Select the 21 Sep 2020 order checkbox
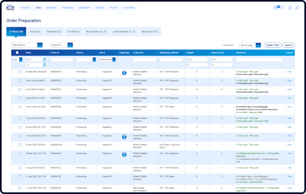Image resolution: width=306 pixels, height=194 pixels. click(20, 176)
